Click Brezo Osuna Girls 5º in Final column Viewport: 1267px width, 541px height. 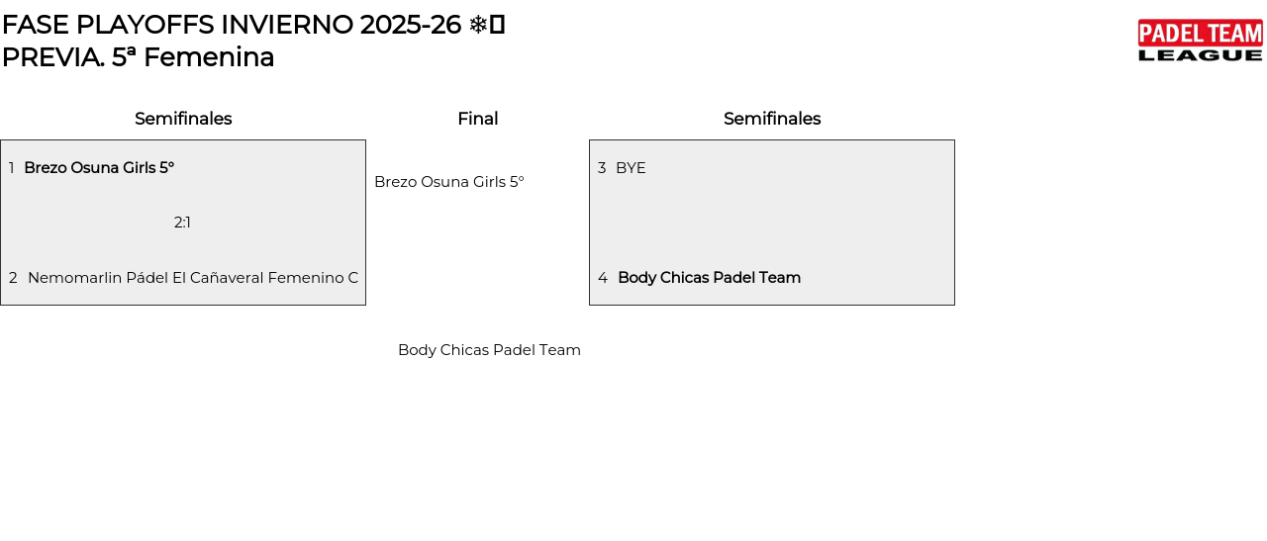[x=449, y=182]
